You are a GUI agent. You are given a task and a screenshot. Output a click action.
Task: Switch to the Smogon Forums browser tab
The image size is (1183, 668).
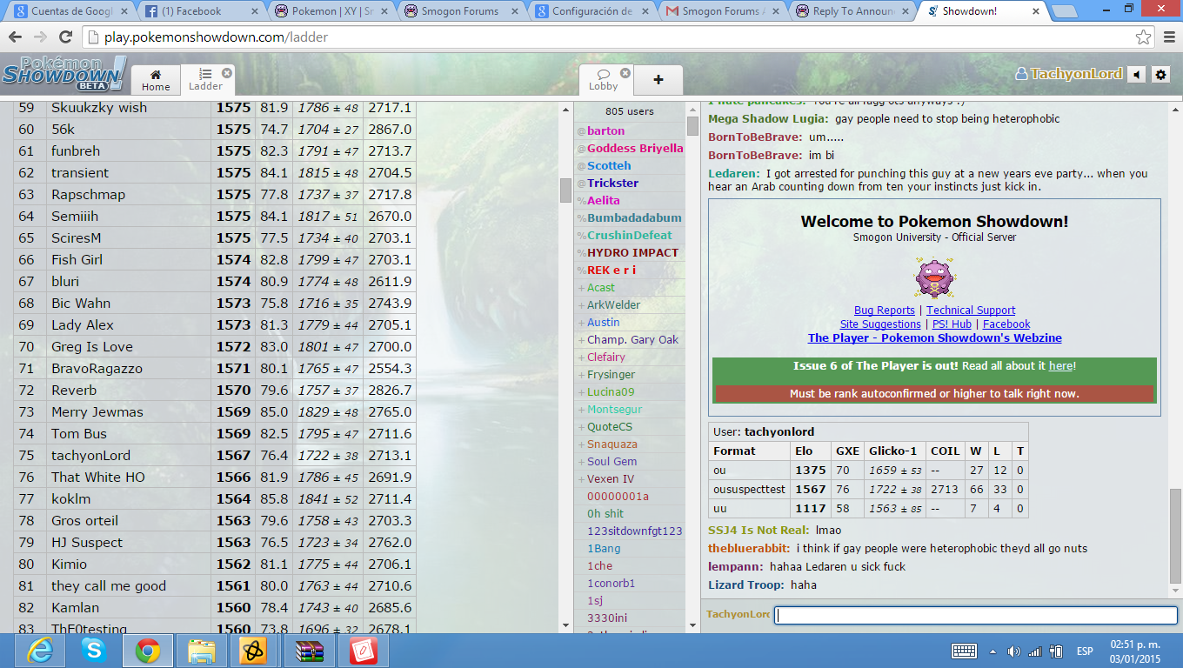461,11
